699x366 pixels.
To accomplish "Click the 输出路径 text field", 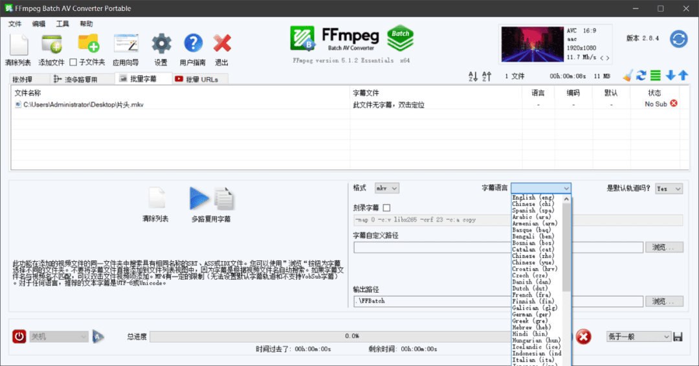I will (x=498, y=301).
